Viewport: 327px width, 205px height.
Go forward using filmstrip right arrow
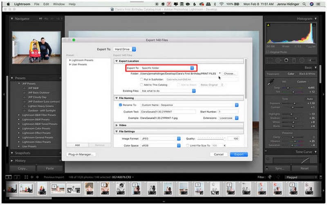click(x=37, y=177)
